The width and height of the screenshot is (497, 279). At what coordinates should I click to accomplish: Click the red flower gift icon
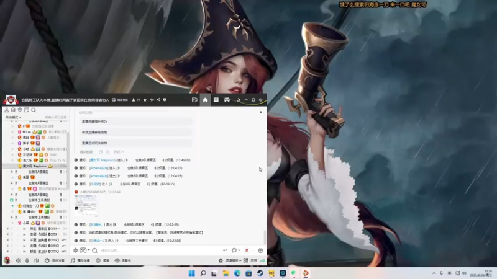point(247,250)
